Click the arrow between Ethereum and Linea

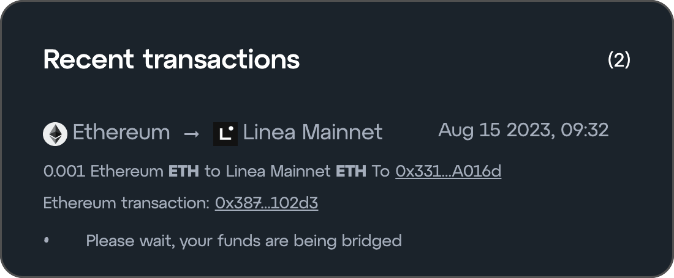pyautogui.click(x=192, y=134)
